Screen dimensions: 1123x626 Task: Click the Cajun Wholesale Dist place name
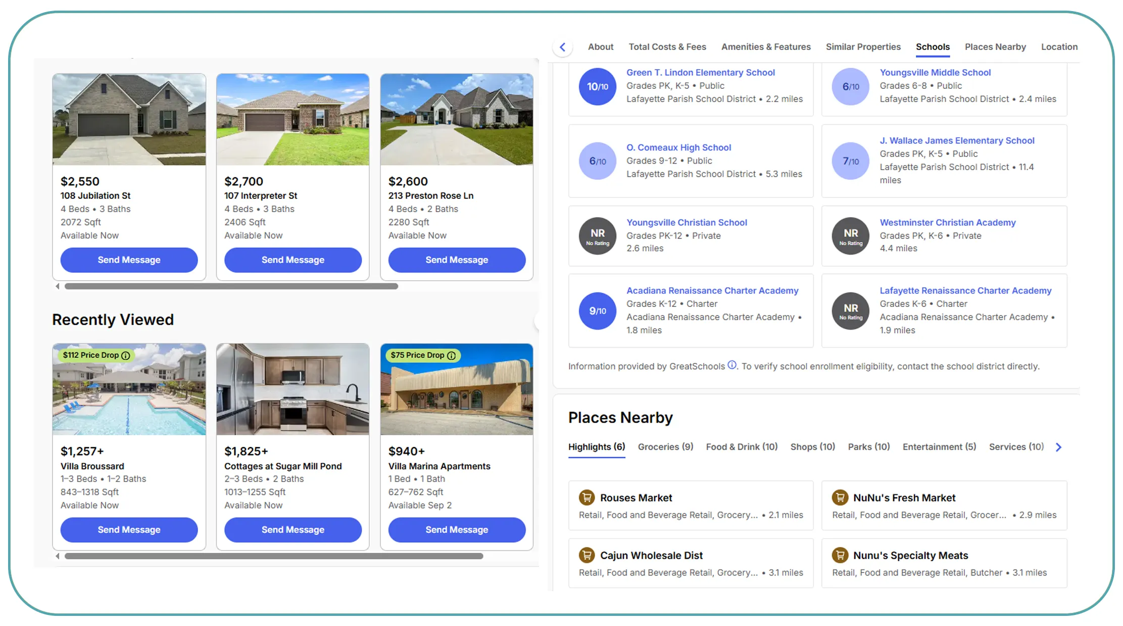coord(651,555)
